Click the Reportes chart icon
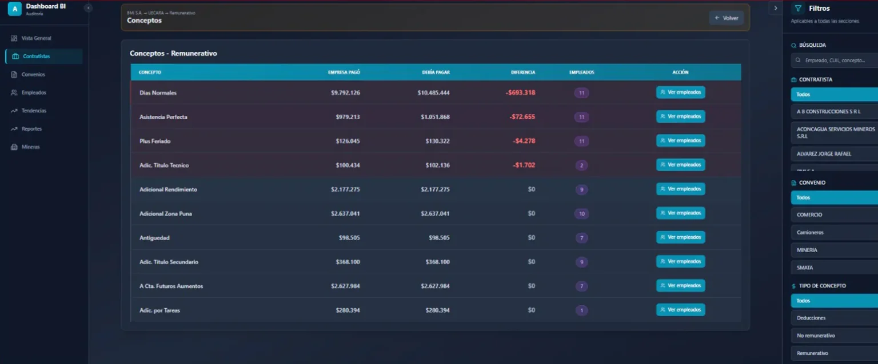The width and height of the screenshot is (878, 364). [x=14, y=129]
